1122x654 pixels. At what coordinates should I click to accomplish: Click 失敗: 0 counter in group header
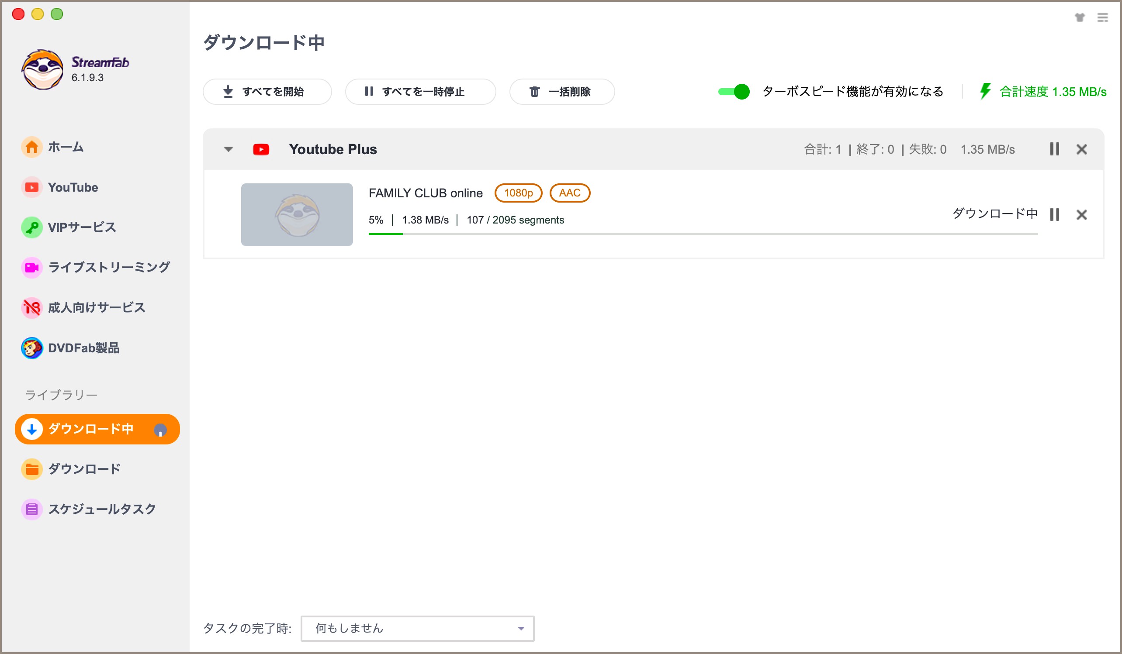click(x=928, y=149)
